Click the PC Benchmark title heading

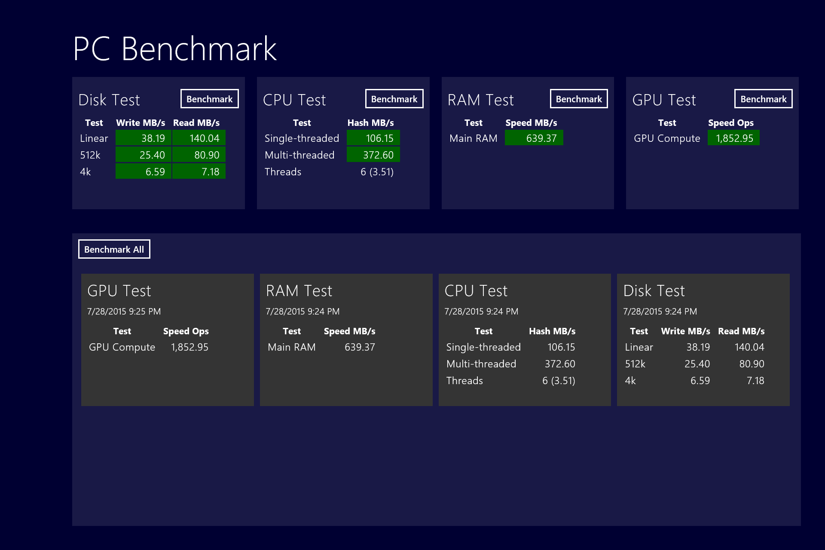[x=174, y=49]
